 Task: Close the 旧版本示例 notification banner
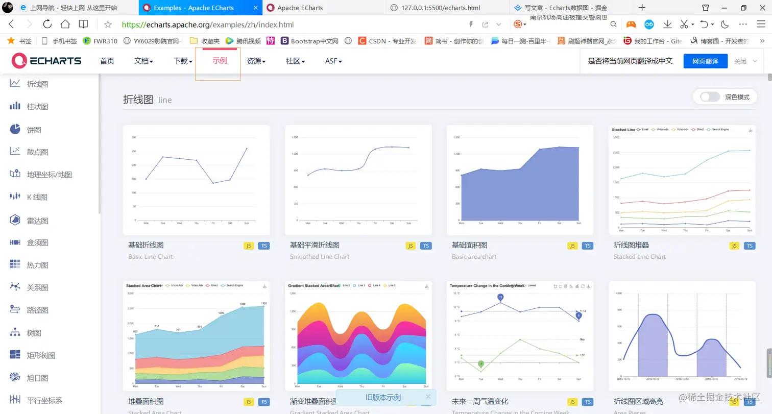(x=428, y=397)
